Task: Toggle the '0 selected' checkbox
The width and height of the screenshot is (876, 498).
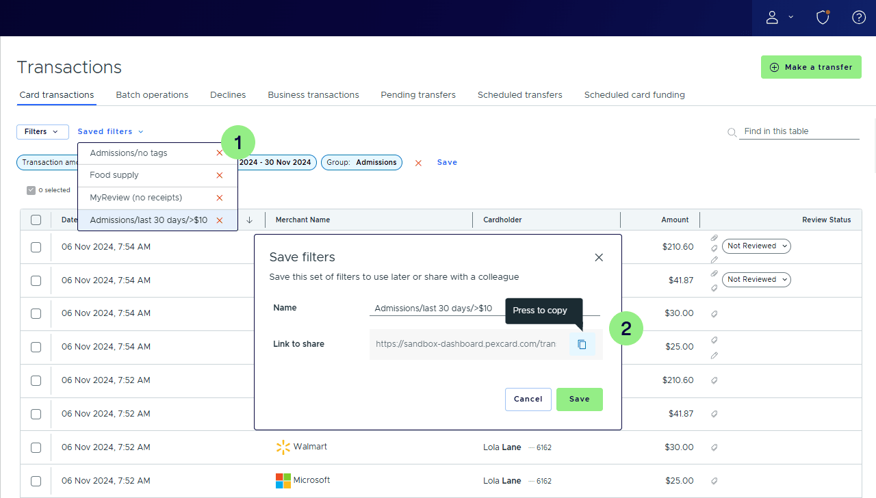Action: click(31, 190)
